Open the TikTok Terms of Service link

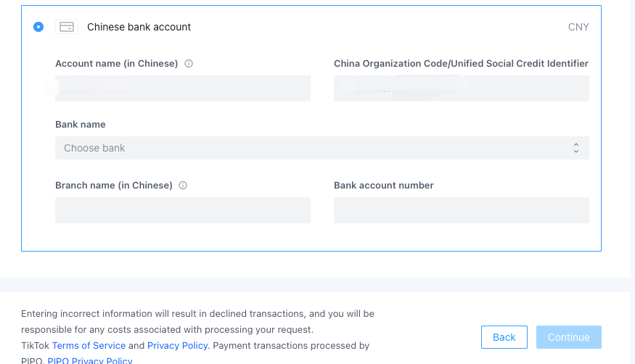pos(89,346)
